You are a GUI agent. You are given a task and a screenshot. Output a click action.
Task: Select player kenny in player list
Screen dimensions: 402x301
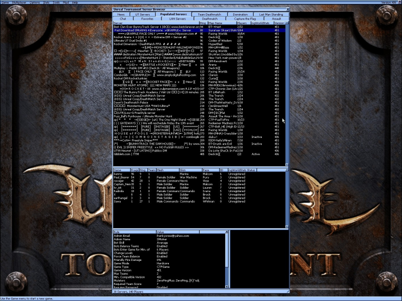click(x=199, y=174)
